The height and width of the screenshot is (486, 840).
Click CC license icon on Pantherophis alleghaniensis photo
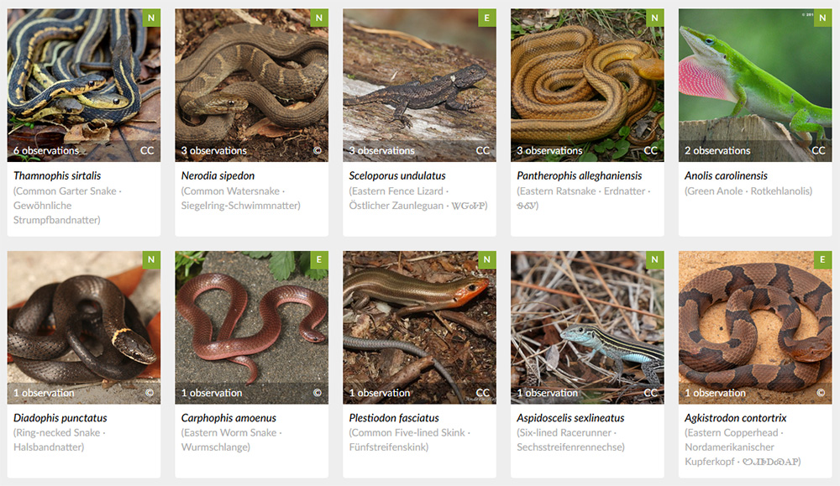click(x=650, y=150)
